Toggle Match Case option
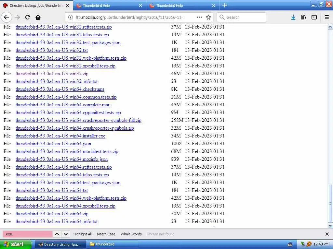 tap(106, 234)
